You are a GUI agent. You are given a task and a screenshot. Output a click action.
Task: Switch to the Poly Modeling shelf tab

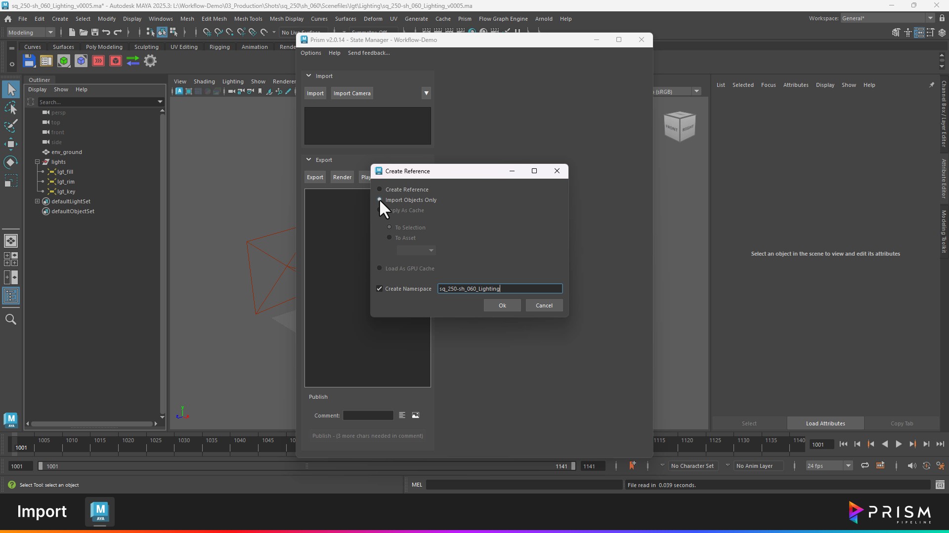point(104,47)
